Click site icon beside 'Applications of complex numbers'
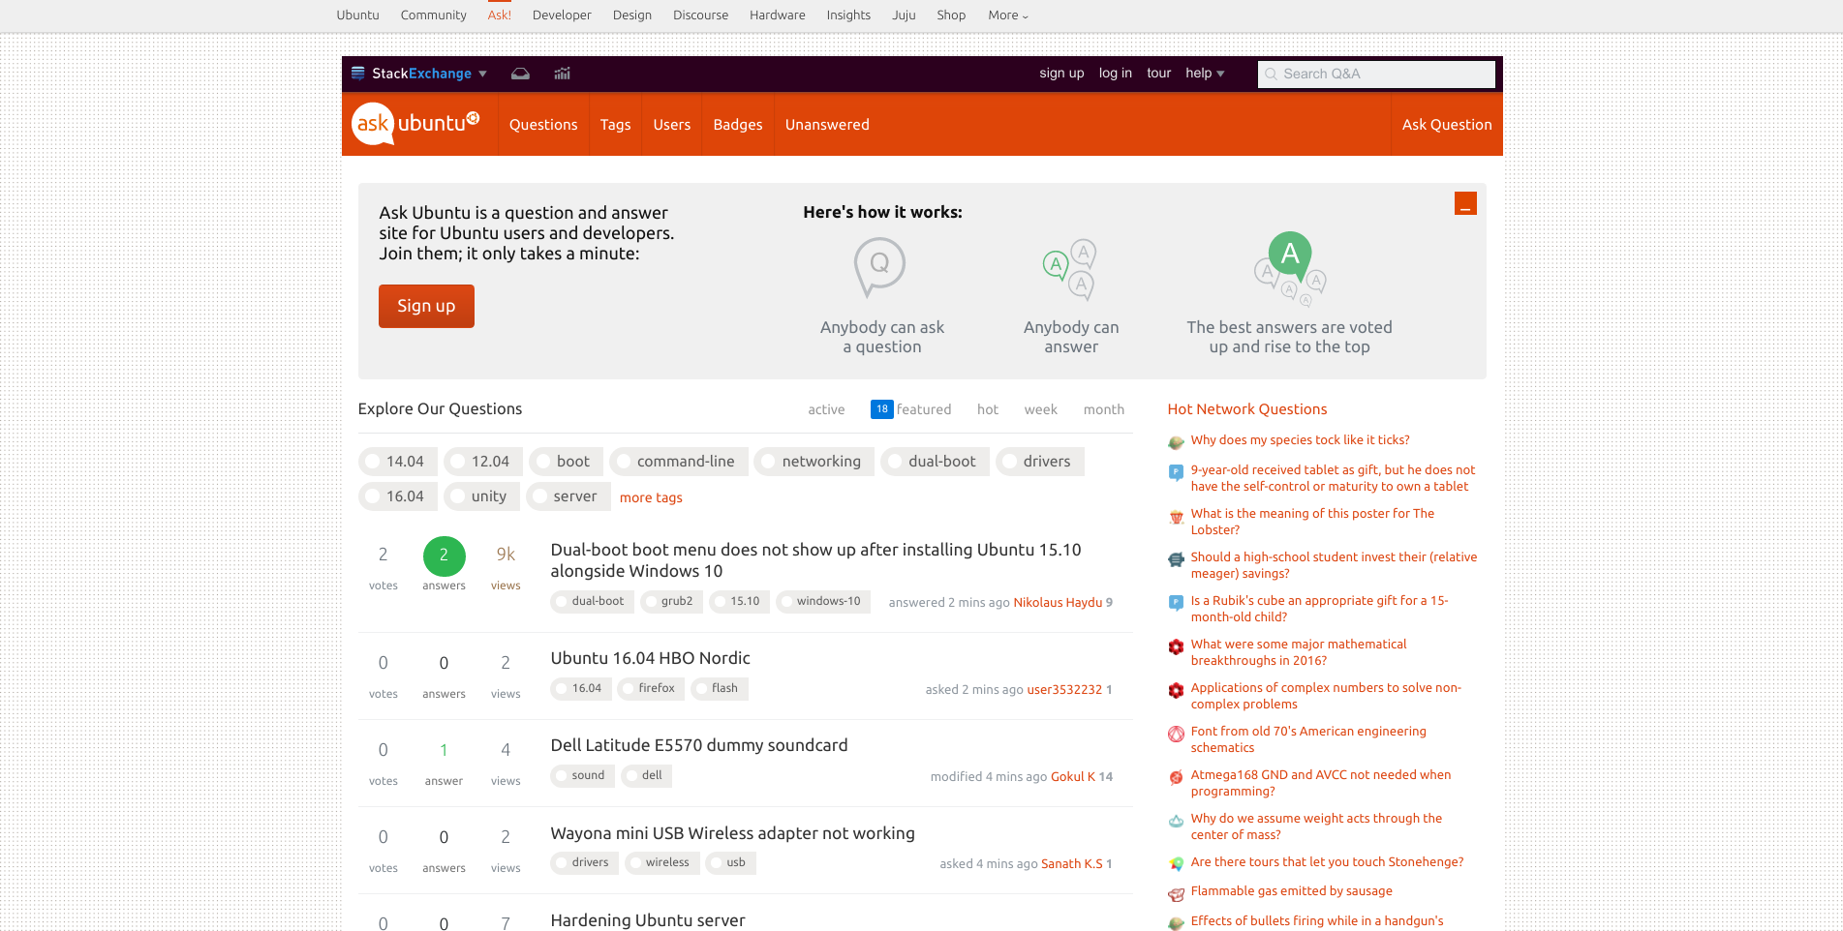The height and width of the screenshot is (931, 1843). click(1176, 690)
